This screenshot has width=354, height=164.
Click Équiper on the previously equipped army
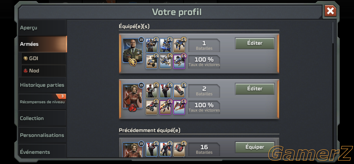point(255,147)
